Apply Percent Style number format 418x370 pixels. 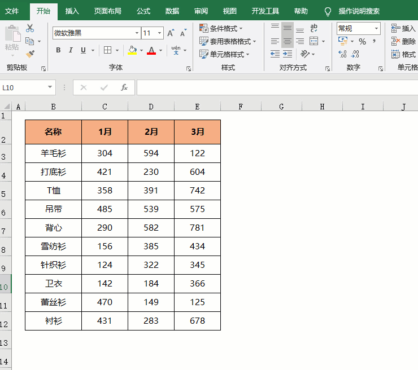coord(362,42)
